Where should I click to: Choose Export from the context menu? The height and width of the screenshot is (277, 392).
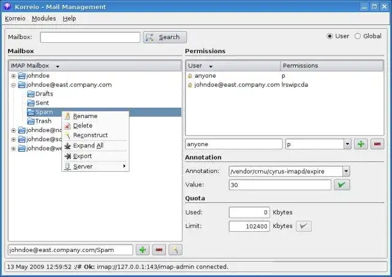pyautogui.click(x=96, y=156)
